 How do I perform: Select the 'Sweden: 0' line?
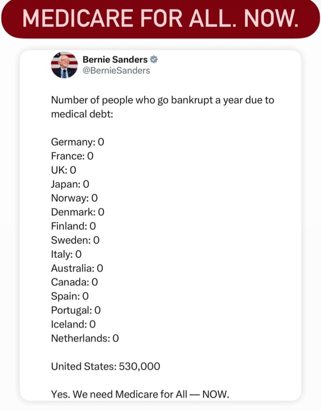[x=75, y=240]
